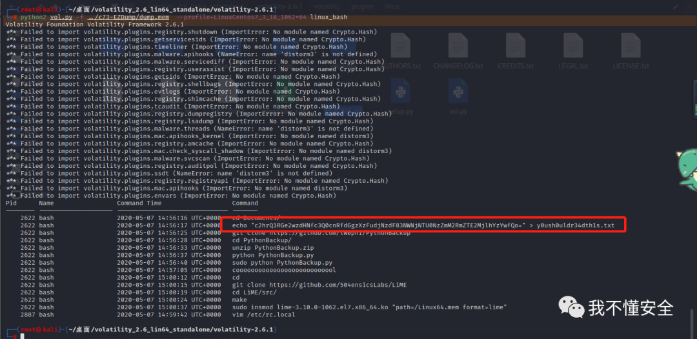
Task: Go to linux breadcrumb in file manager
Action: 392,6
